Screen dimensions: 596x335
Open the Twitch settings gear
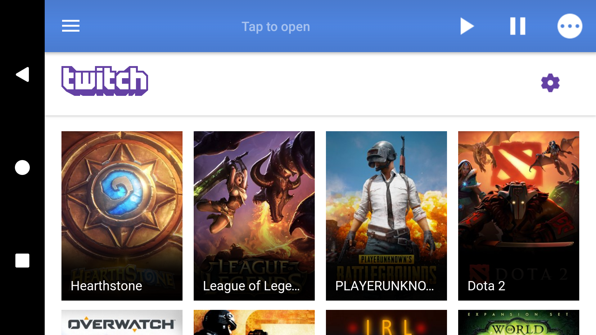pos(550,83)
